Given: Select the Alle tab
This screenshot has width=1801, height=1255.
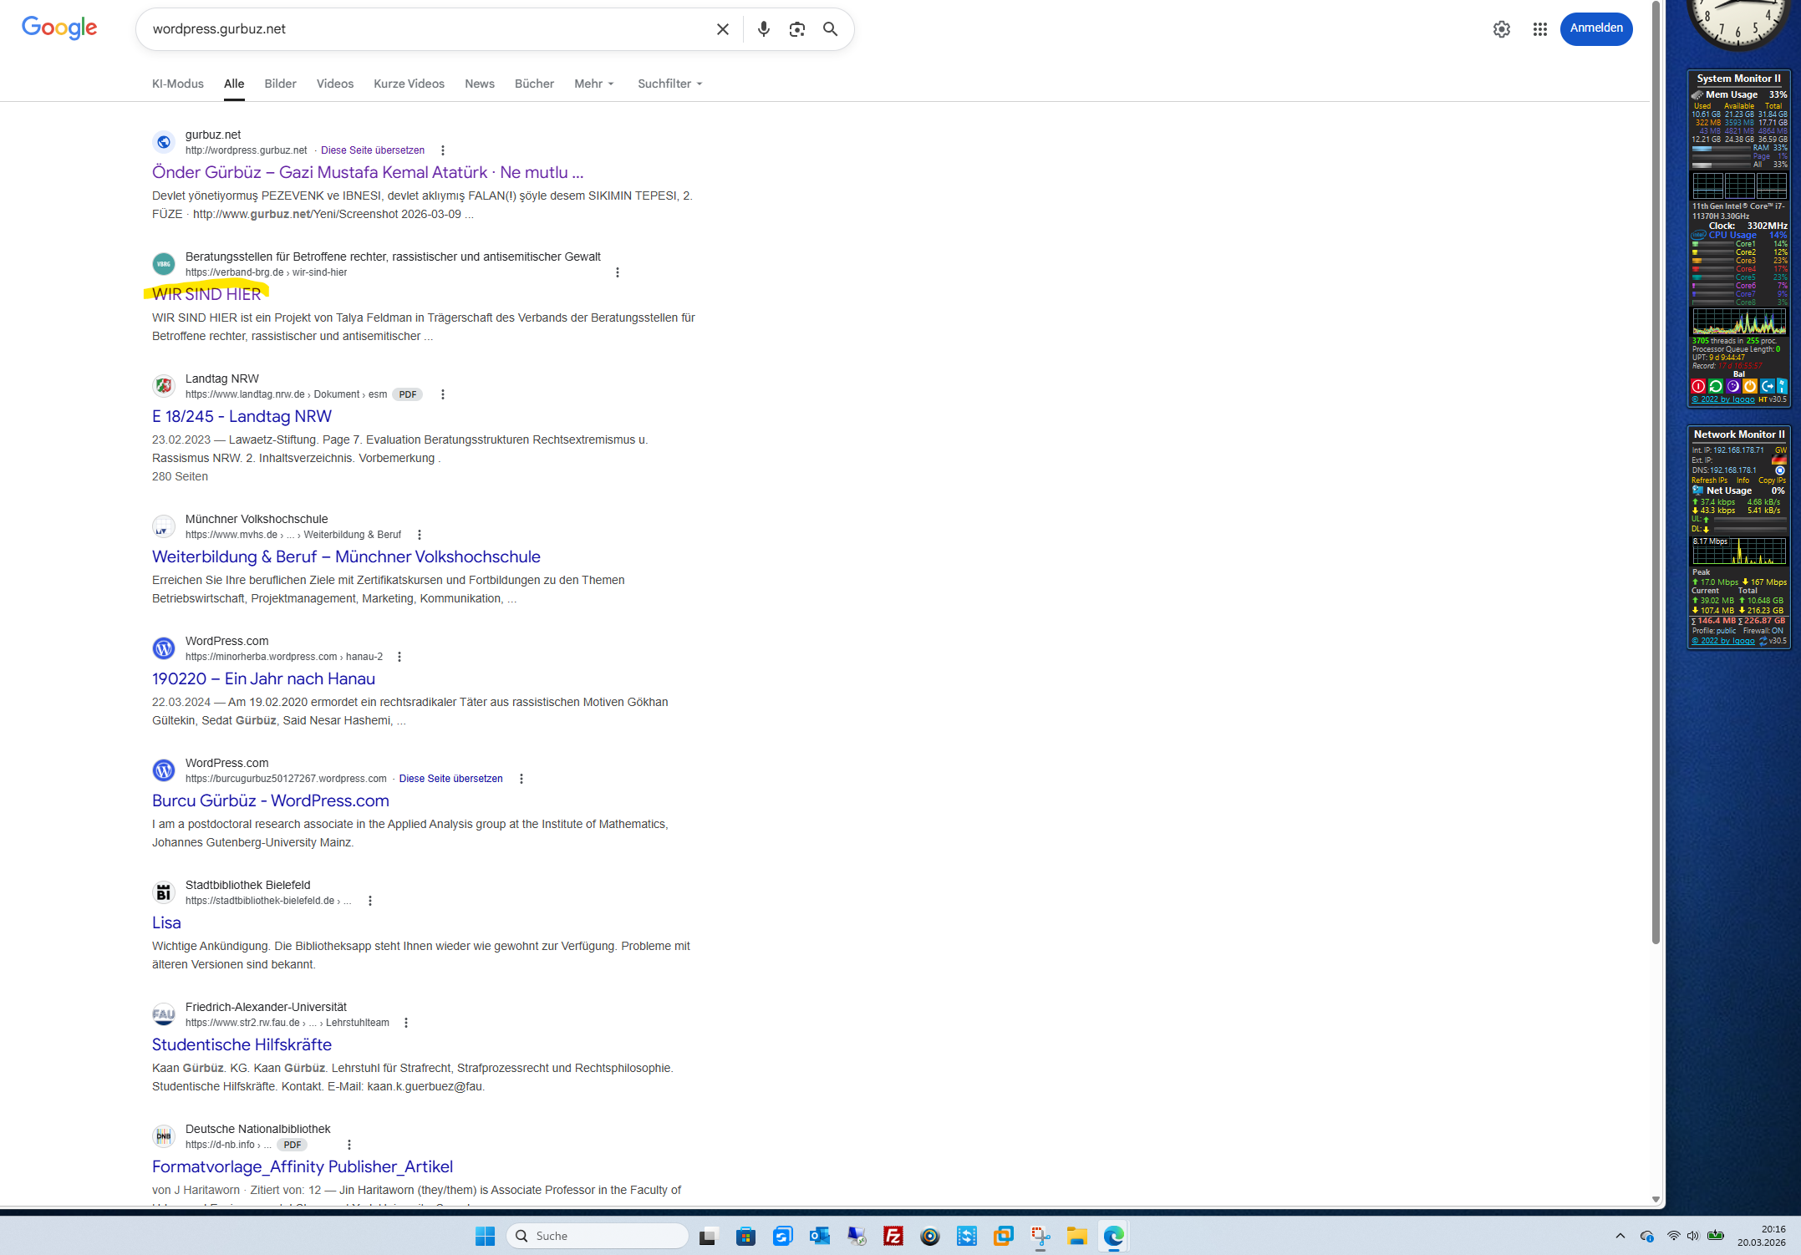Looking at the screenshot, I should coord(234,84).
